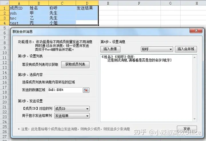Select row 3 header
206x141 pixels.
tap(5, 18)
